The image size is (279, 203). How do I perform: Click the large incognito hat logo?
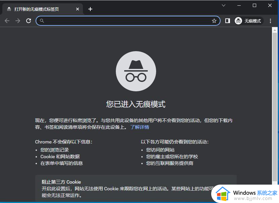coord(136,71)
